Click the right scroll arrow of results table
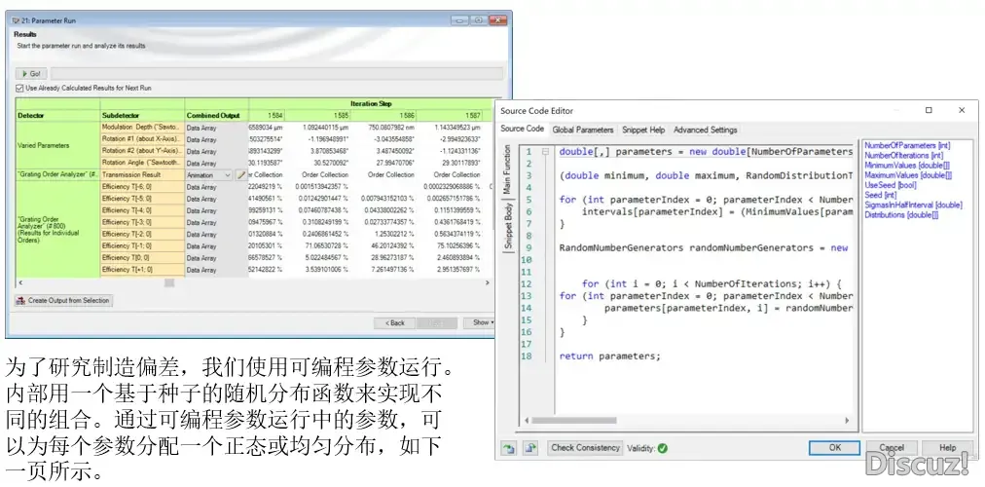This screenshot has height=487, width=985. pos(488,283)
